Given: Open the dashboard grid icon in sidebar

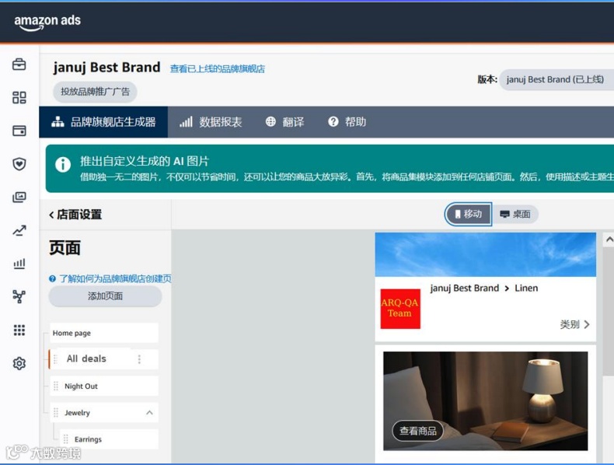Looking at the screenshot, I should [x=19, y=97].
